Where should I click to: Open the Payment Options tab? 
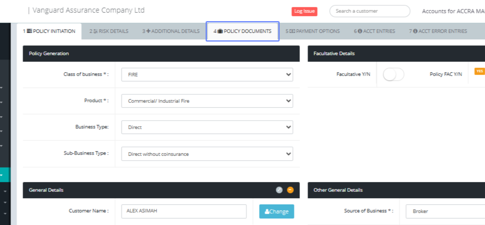(312, 31)
